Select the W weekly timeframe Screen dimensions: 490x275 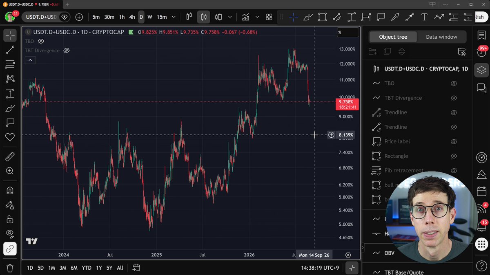[150, 17]
